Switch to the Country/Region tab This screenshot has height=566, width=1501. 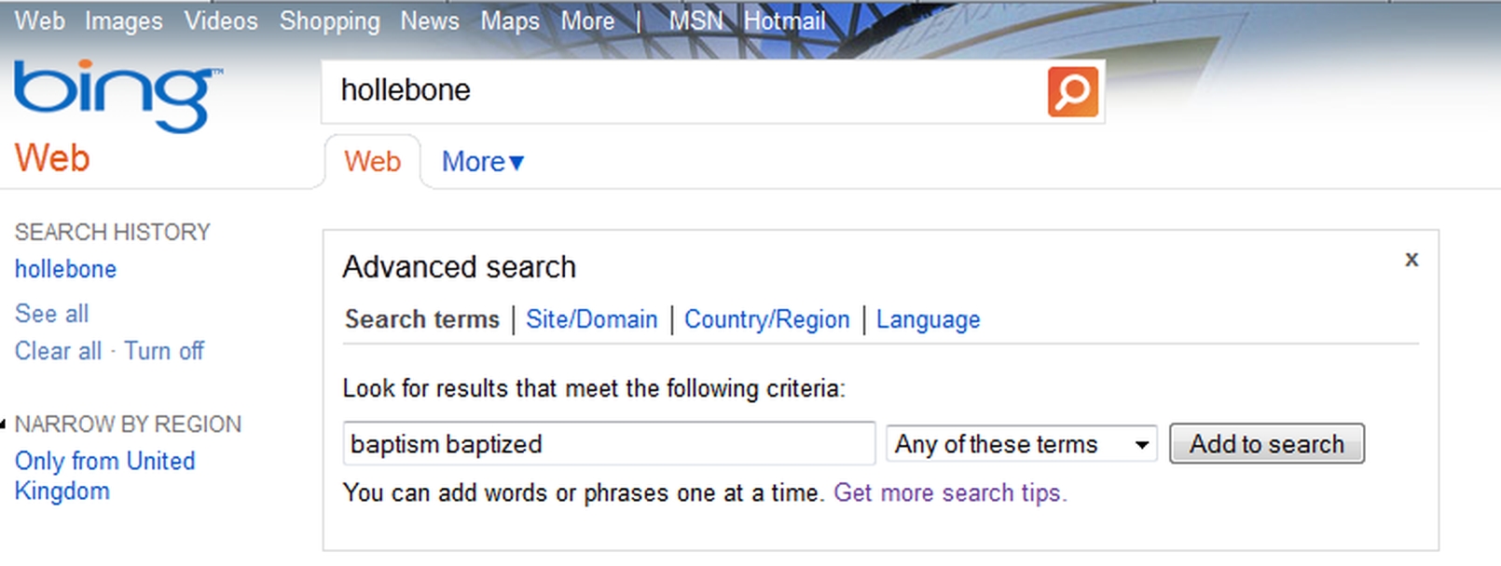767,319
